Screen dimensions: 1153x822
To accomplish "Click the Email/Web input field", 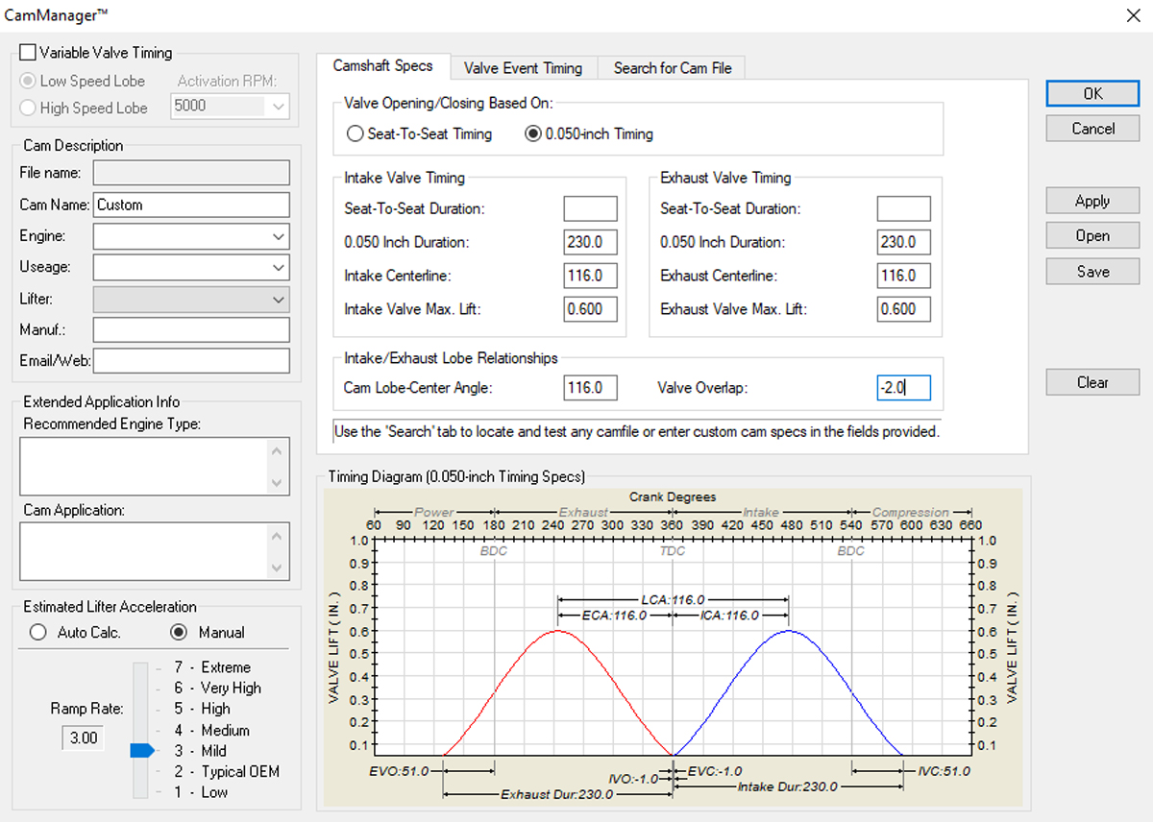I will tap(191, 361).
